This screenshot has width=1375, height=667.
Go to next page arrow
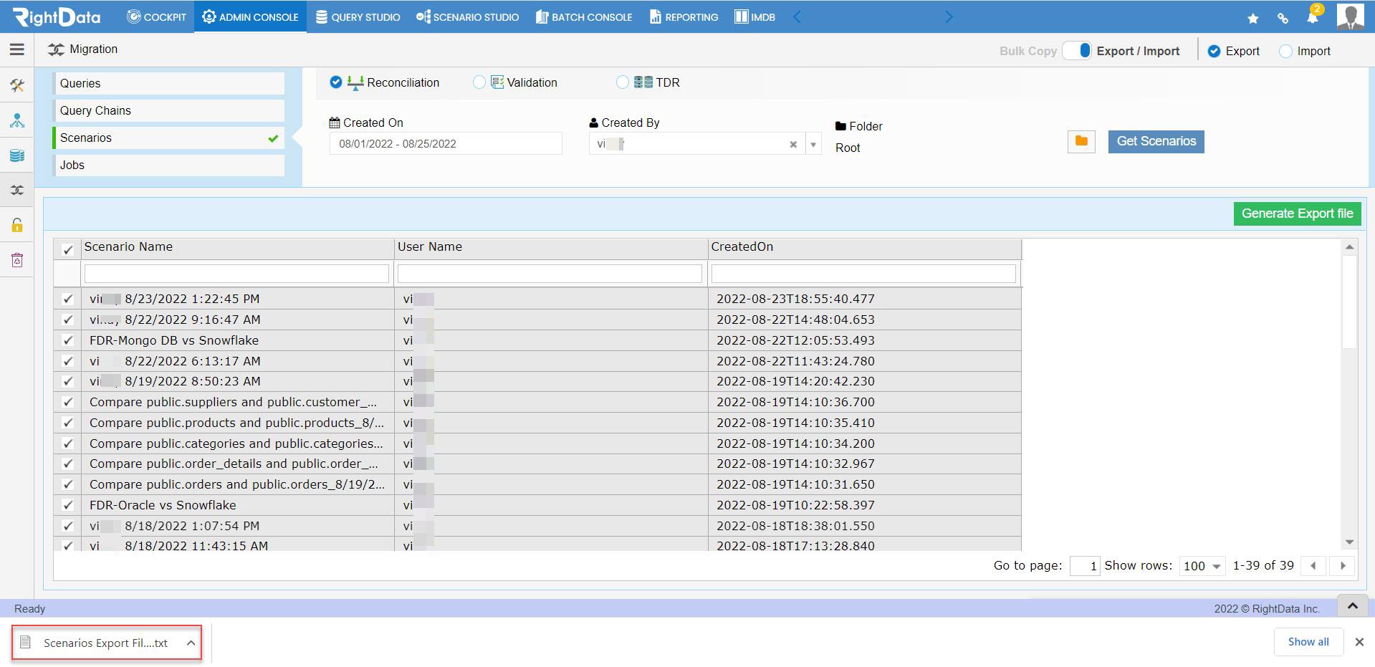[1343, 566]
